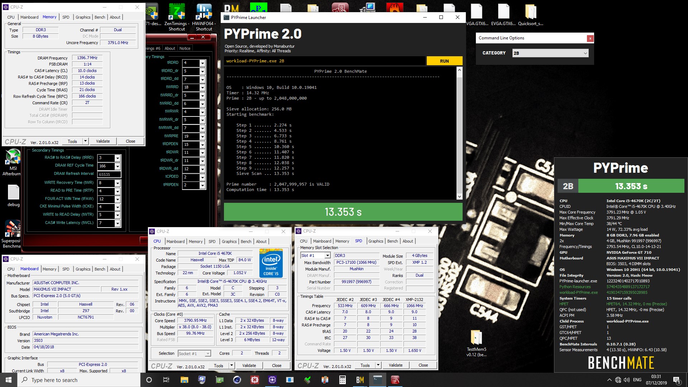Click the purple CPU-Z taskbar icon
Screen dimensions: 688x387
[x=272, y=380]
